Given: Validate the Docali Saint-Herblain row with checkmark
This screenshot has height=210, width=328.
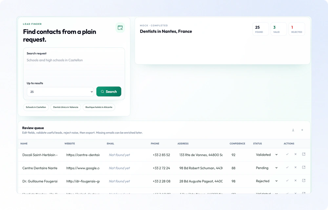Looking at the screenshot, I should [x=287, y=154].
